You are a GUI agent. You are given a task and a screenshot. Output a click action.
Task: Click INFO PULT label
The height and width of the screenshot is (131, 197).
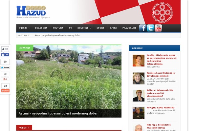click(24, 35)
